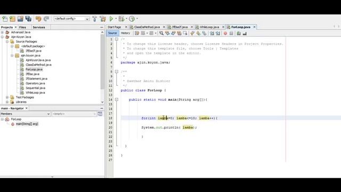Select main(String[] arg) in Navigator
The image size is (341, 192).
pos(27,124)
